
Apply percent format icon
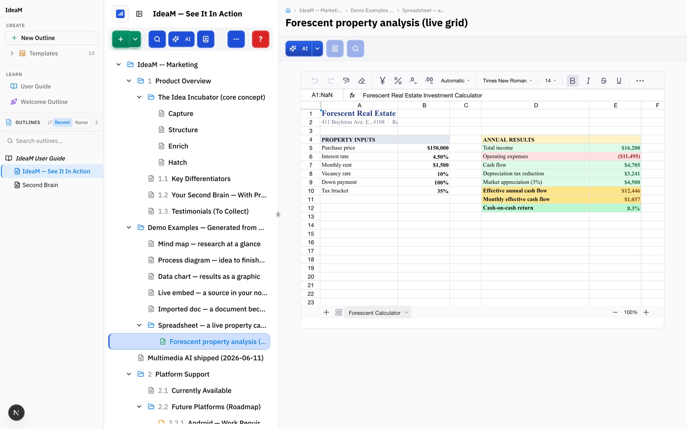click(398, 81)
